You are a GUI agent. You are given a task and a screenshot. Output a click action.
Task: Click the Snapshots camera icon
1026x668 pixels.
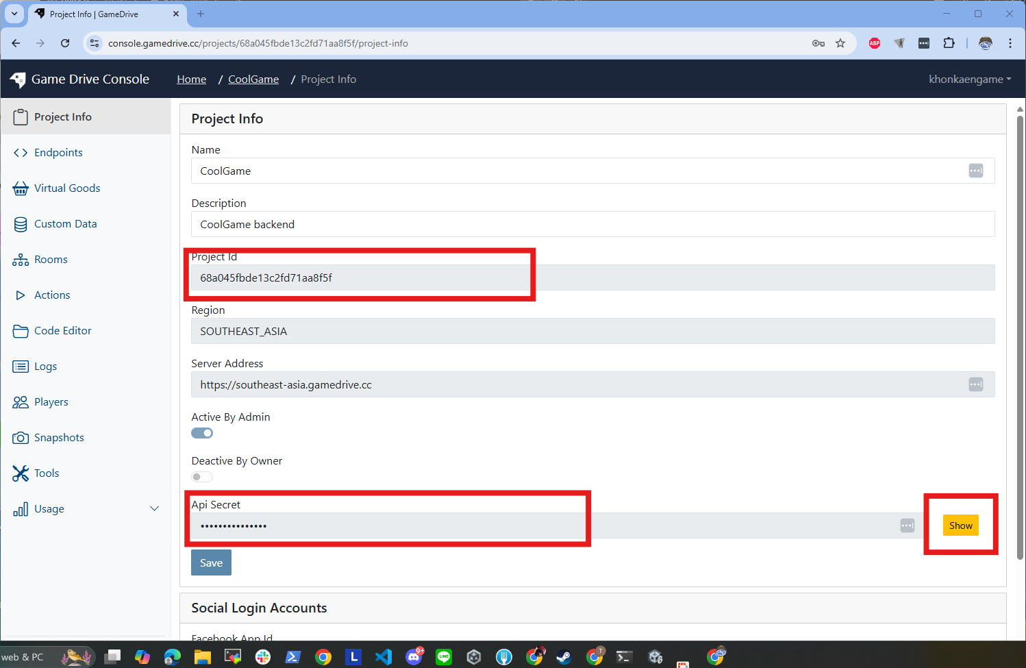pos(21,438)
